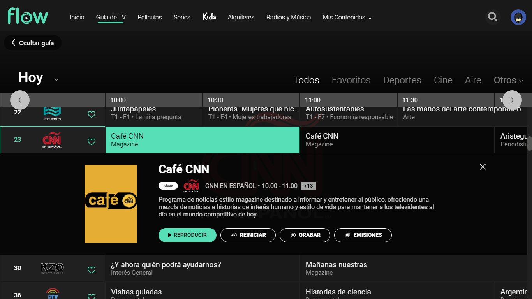The width and height of the screenshot is (532, 299).
Task: Click channel number 23
Action: tap(18, 139)
